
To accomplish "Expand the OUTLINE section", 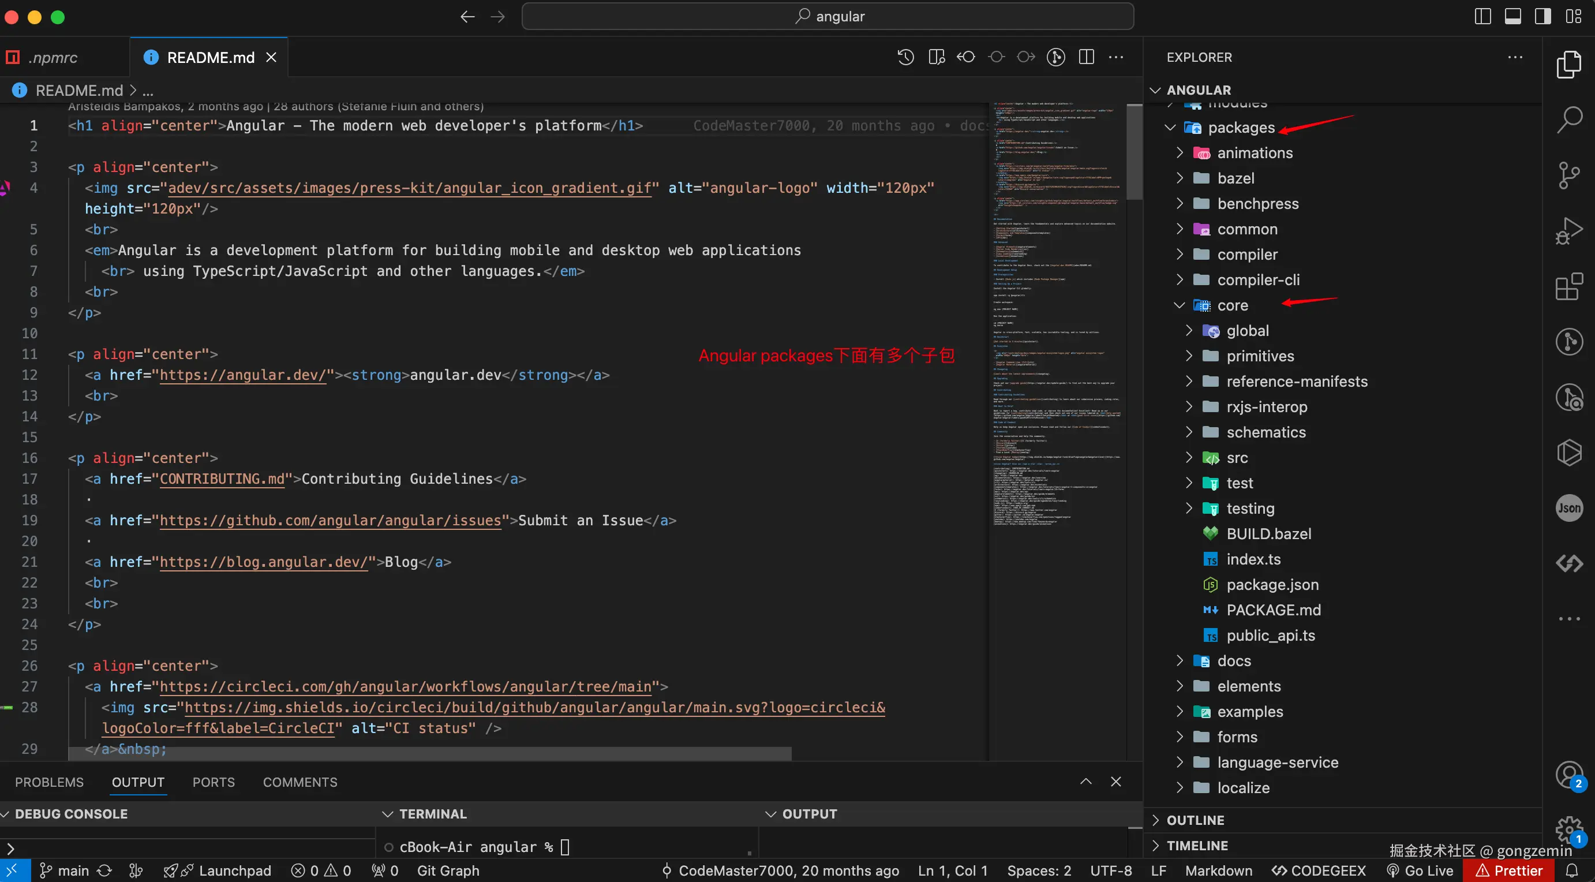I will [x=1195, y=820].
